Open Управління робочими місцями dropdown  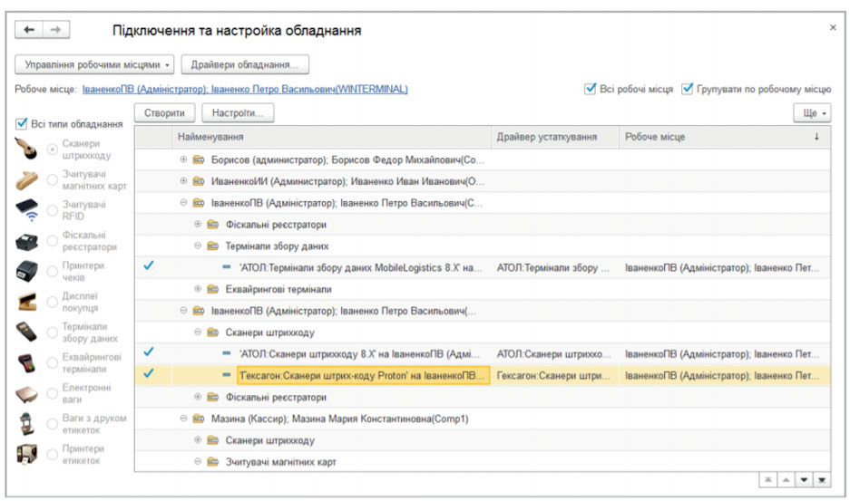94,64
